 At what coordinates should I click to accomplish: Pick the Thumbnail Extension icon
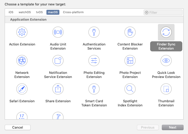tap(166, 89)
